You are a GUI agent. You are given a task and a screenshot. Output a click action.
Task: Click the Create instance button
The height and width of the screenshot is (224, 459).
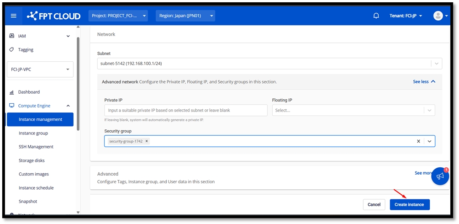tap(409, 204)
